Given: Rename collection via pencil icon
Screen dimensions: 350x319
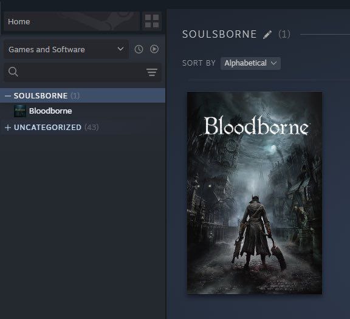Looking at the screenshot, I should click(x=267, y=35).
